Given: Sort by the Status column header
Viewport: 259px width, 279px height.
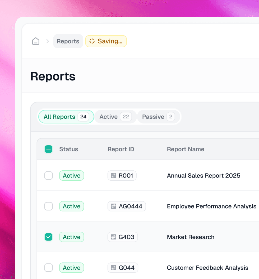Looking at the screenshot, I should click(x=69, y=149).
